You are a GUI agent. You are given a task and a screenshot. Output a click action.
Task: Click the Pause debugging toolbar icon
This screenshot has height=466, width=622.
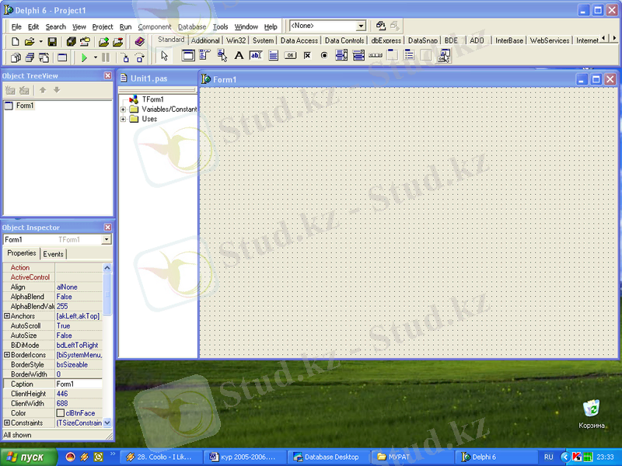point(105,57)
